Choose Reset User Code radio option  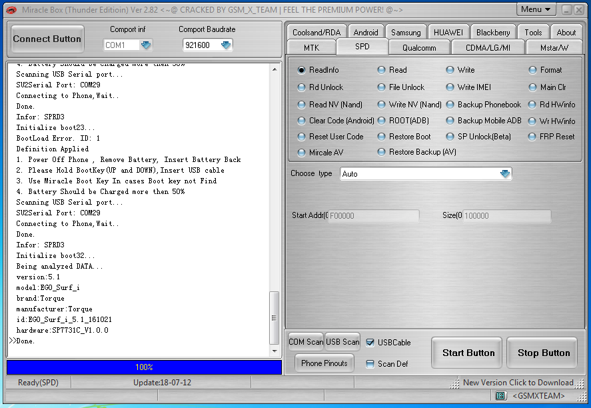click(301, 137)
